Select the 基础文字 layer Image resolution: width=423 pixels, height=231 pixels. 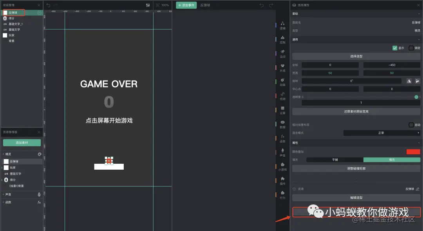coord(22,30)
